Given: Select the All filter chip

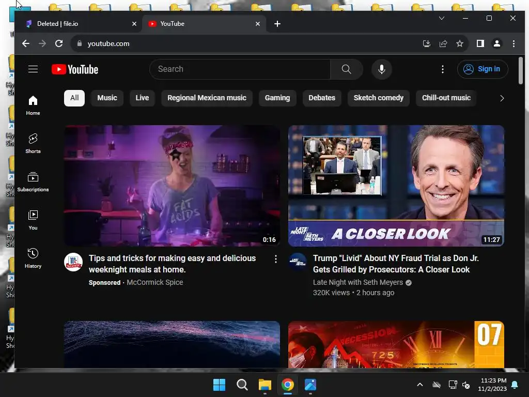Looking at the screenshot, I should point(74,98).
